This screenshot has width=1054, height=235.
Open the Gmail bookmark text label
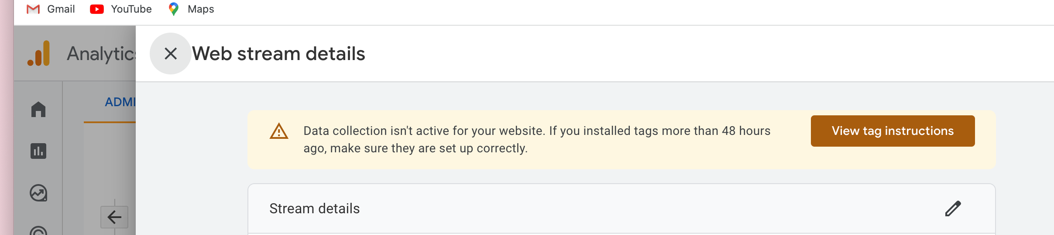pos(61,9)
